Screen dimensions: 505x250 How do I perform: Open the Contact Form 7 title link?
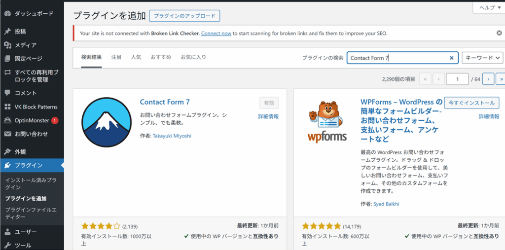coord(165,102)
